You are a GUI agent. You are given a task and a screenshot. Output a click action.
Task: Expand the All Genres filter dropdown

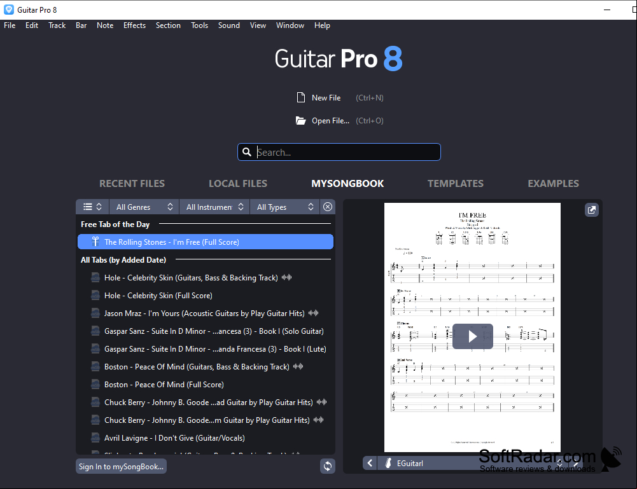(144, 207)
